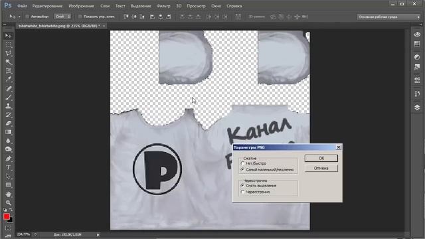Open the Изображение menu
The width and height of the screenshot is (425, 239).
coord(81,6)
